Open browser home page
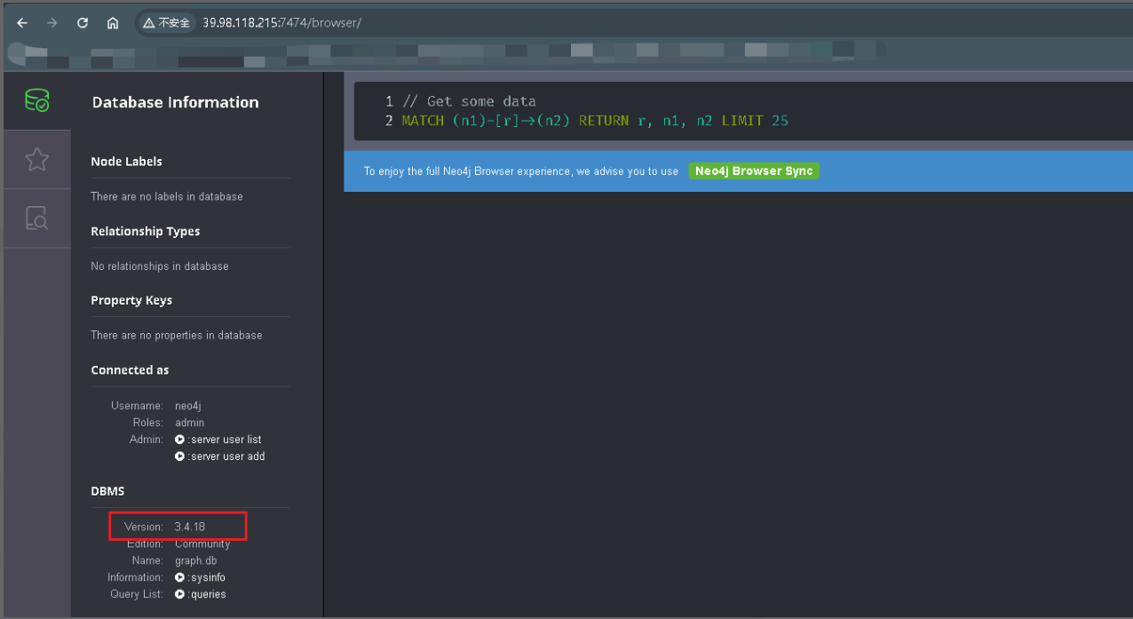The width and height of the screenshot is (1133, 619). [113, 23]
